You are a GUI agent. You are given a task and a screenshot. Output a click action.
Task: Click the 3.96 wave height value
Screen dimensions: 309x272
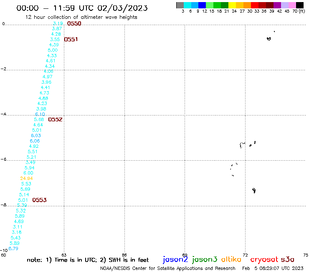point(46,82)
